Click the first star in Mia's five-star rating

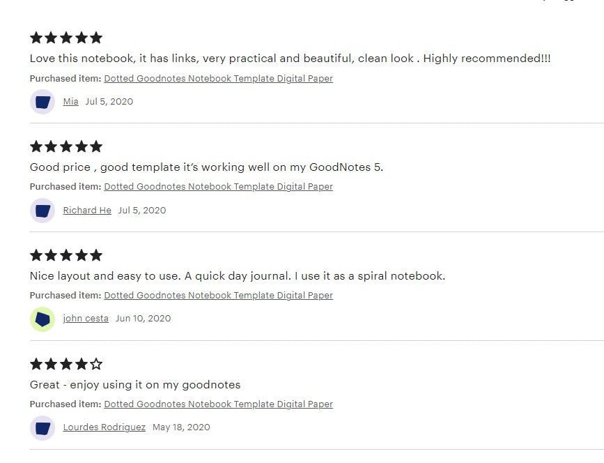pos(36,38)
